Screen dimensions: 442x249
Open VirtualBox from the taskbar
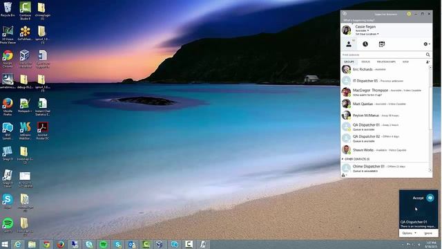coord(160,244)
